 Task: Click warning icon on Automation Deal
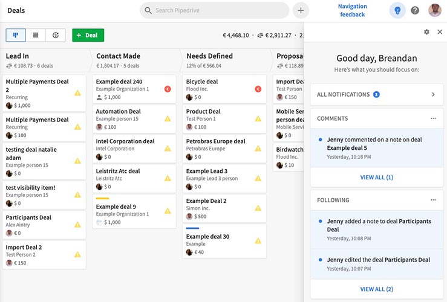coord(168,119)
